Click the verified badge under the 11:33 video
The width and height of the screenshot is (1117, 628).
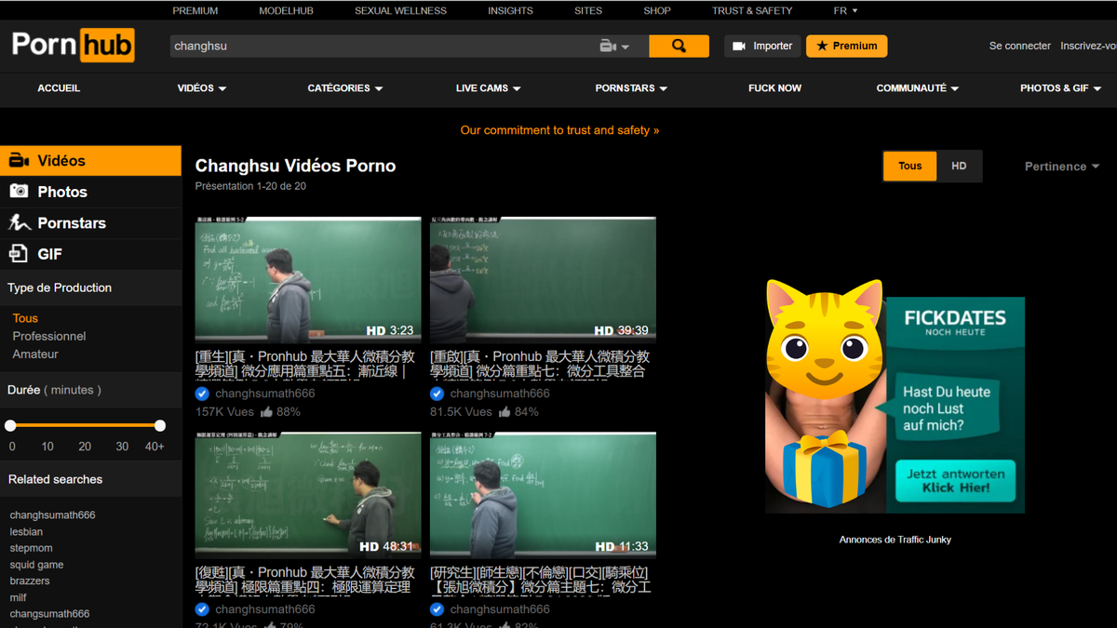pos(437,609)
